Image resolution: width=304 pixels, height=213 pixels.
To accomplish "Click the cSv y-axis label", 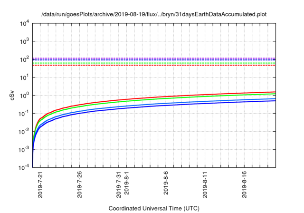I will pos(12,96).
